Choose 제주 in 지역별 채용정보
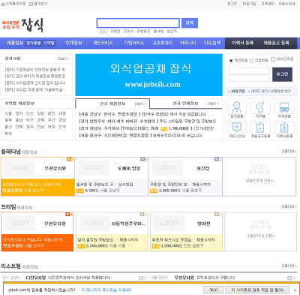This screenshot has height=295, width=300. coord(51,127)
